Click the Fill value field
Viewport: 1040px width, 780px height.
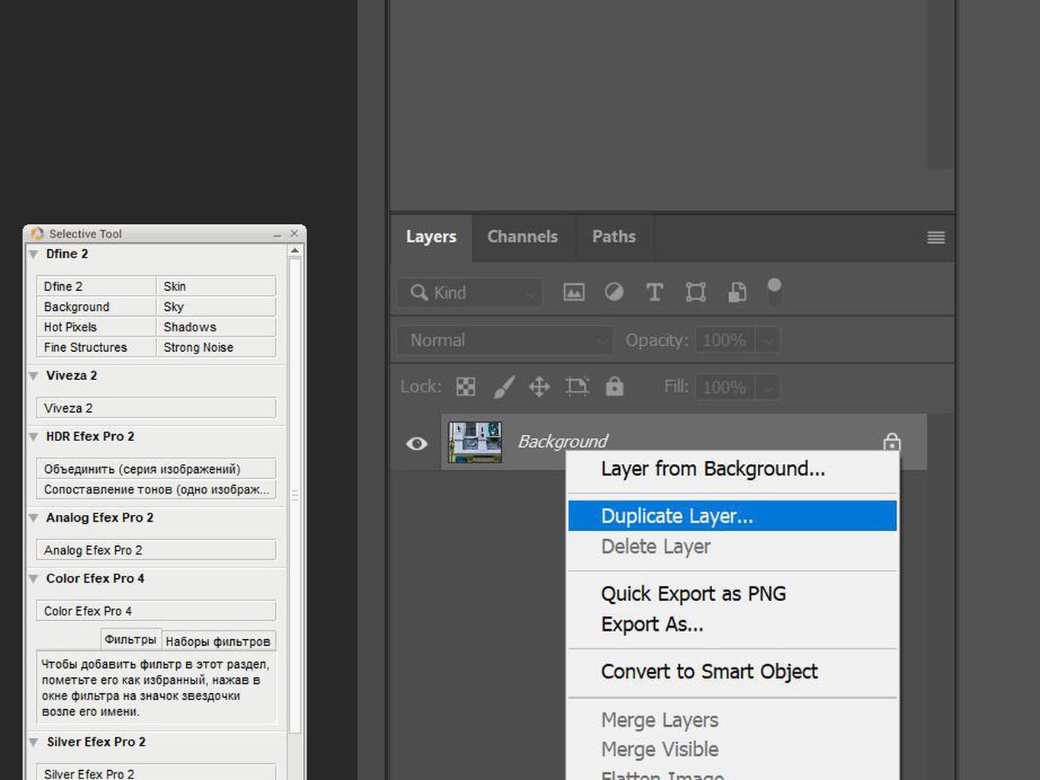725,388
